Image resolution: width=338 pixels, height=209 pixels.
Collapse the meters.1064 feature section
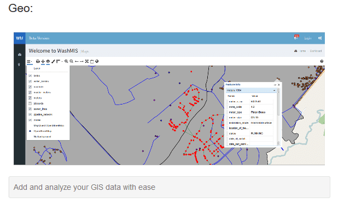[274, 90]
